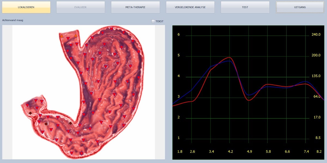Click the VERGELIJKENDE ANALYSE button
The image size is (327, 163).
(190, 7)
